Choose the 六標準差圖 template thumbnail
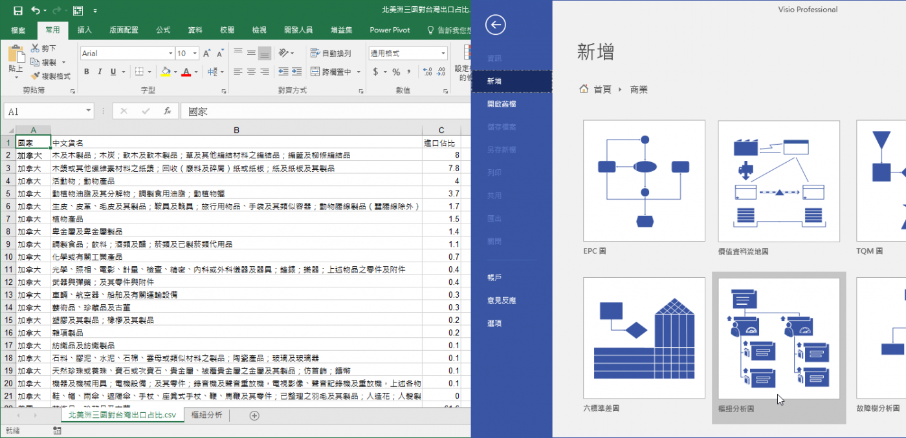This screenshot has width=906, height=438. (x=644, y=339)
